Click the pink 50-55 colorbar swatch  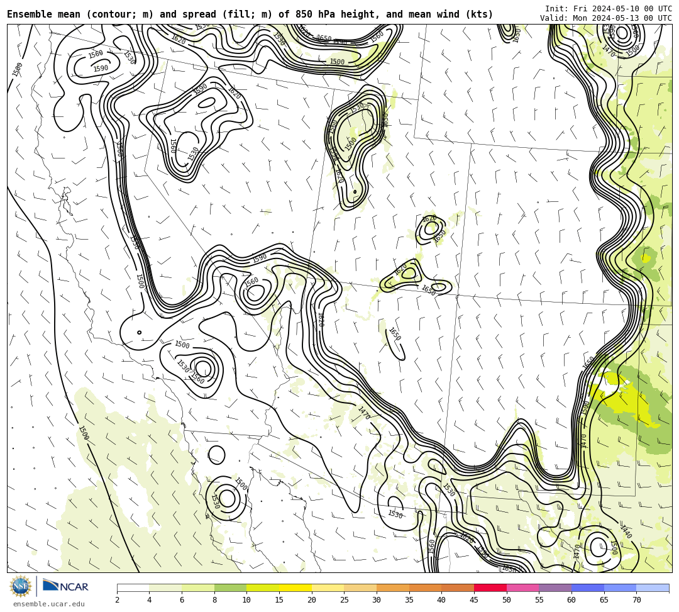522,587
